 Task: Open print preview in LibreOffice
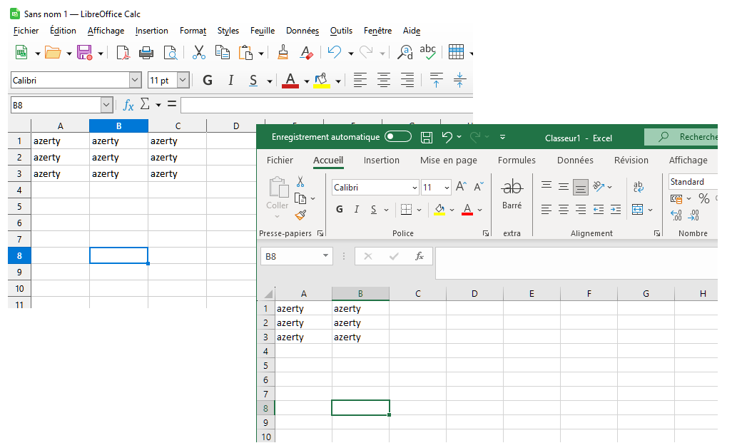point(171,53)
